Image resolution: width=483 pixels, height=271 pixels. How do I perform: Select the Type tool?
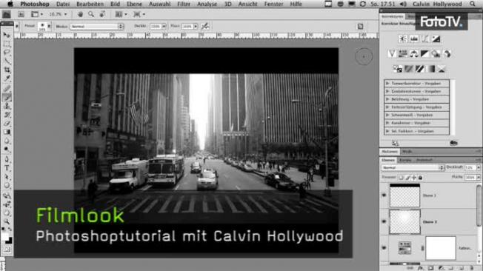7,168
